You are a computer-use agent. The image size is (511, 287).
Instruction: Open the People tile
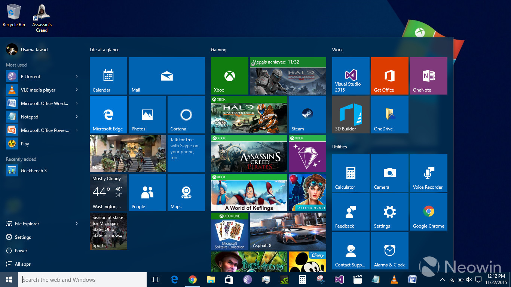[x=147, y=192]
